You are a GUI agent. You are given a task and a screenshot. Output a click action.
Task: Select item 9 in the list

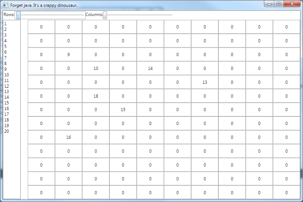coord(12,69)
